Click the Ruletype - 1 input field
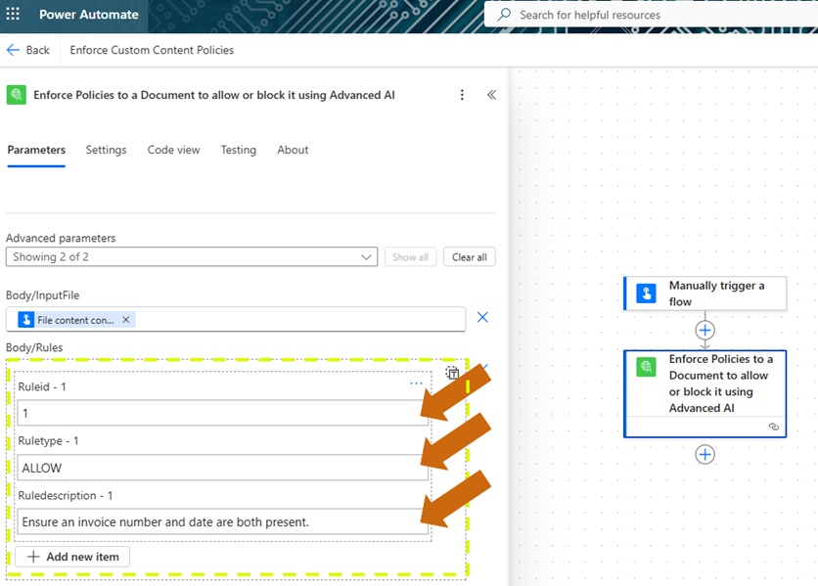This screenshot has width=818, height=586. pyautogui.click(x=215, y=468)
